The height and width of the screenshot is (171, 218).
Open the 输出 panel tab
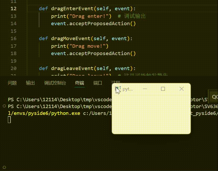(x=30, y=83)
